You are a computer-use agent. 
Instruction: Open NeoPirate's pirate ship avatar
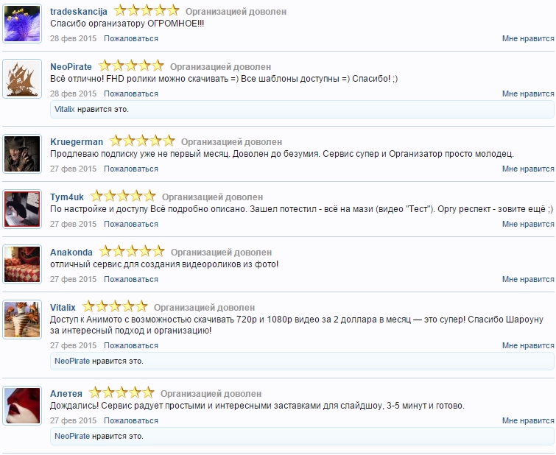(x=22, y=79)
